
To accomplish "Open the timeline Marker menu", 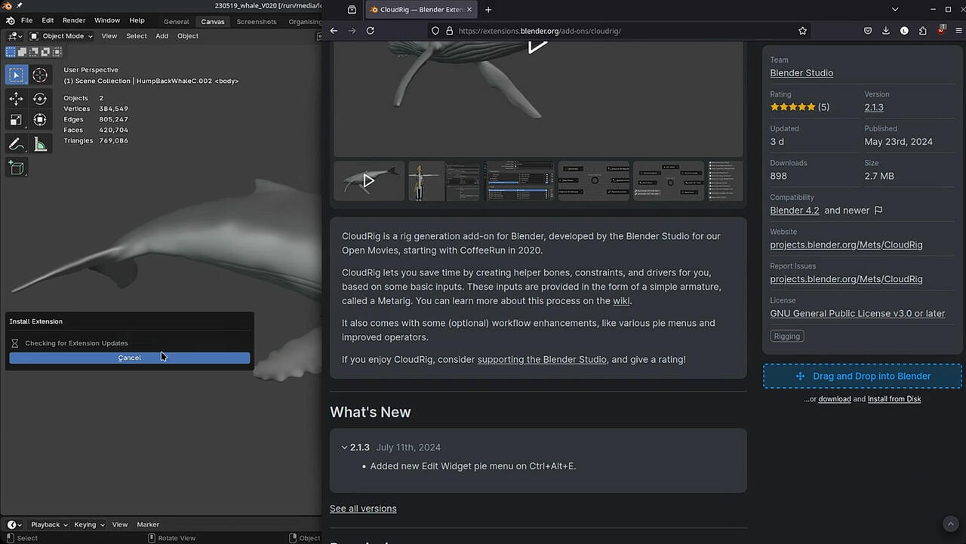I will click(x=148, y=524).
